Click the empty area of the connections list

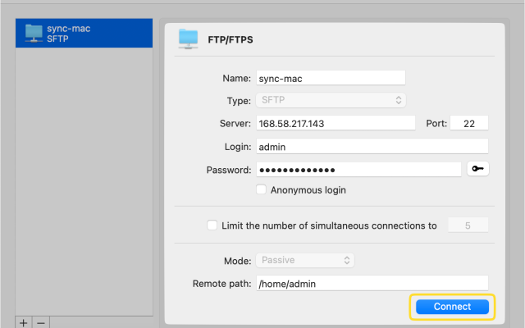pyautogui.click(x=84, y=180)
